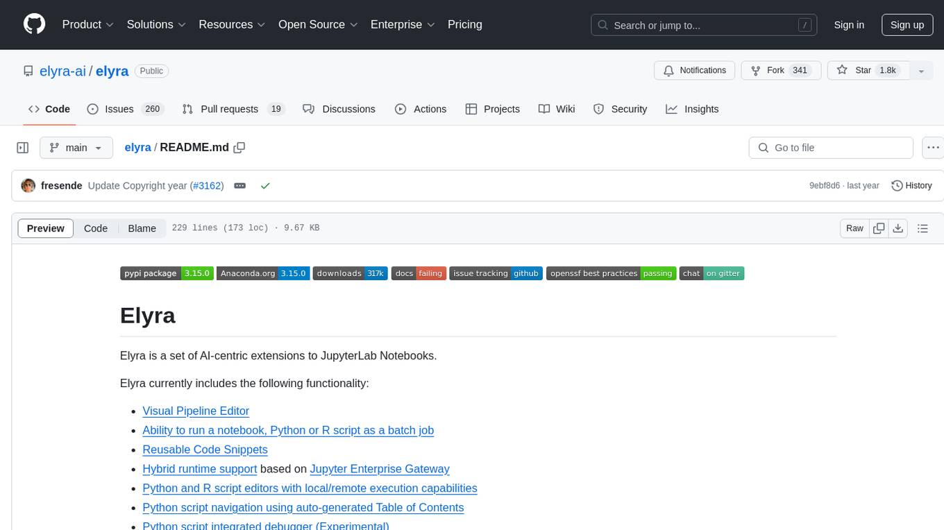Screen dimensions: 944x530
Task: Switch to the Projects tab
Action: click(492, 109)
